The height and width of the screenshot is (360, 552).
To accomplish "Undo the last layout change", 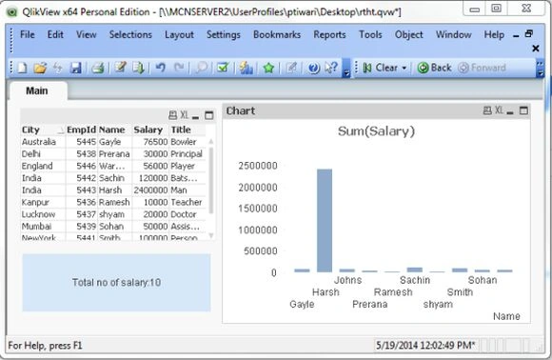I will pos(161,68).
